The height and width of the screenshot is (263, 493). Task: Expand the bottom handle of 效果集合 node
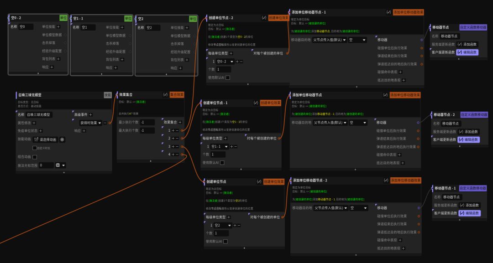pos(150,161)
